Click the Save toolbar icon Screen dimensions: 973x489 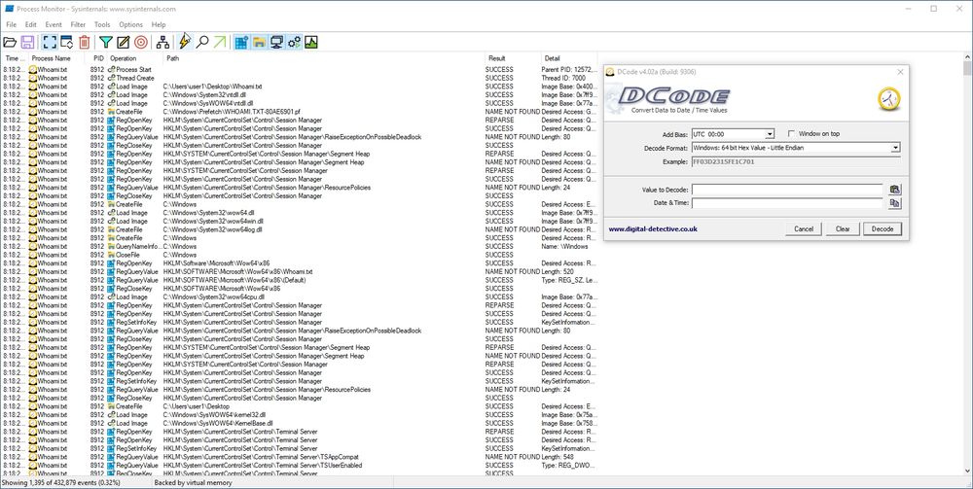click(x=27, y=42)
